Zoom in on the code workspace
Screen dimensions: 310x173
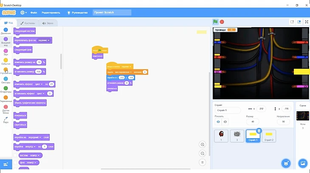coord(203,145)
